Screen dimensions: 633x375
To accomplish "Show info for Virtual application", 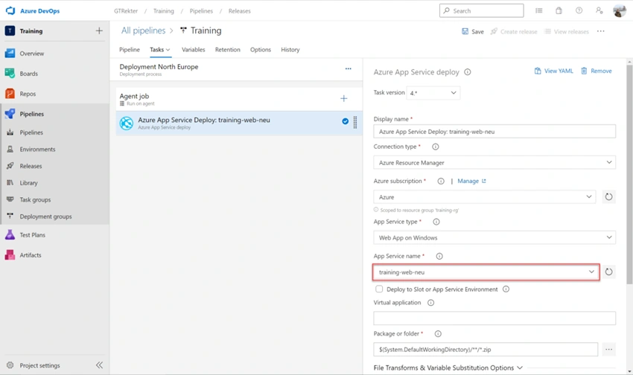I will click(430, 302).
